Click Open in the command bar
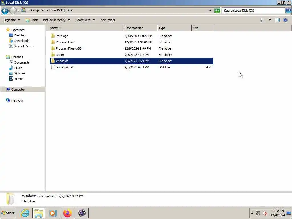The width and height of the screenshot is (292, 219). point(32,20)
